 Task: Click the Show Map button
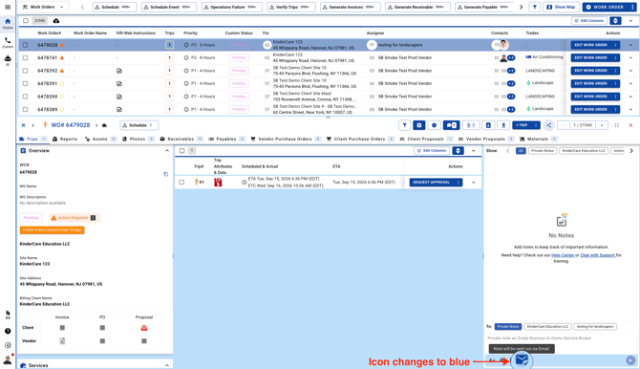click(561, 7)
